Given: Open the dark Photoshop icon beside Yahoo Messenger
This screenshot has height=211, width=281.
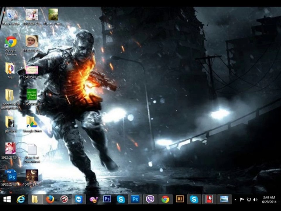Looking at the screenshot, I should pyautogui.click(x=107, y=199).
